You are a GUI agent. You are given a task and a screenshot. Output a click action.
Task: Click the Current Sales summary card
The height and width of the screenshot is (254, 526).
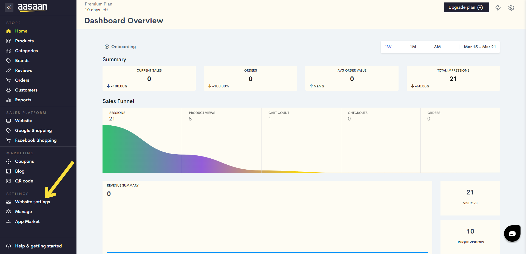(x=149, y=78)
